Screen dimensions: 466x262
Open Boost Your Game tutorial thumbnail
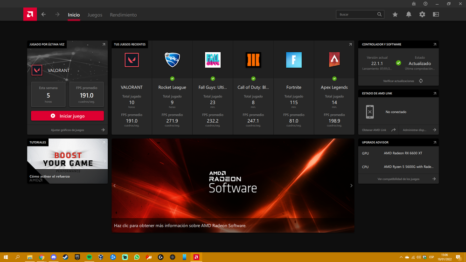(x=68, y=161)
